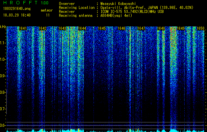The width and height of the screenshot is (207, 132).
Task: Click the 1648 time marker
Action: coord(161,28)
